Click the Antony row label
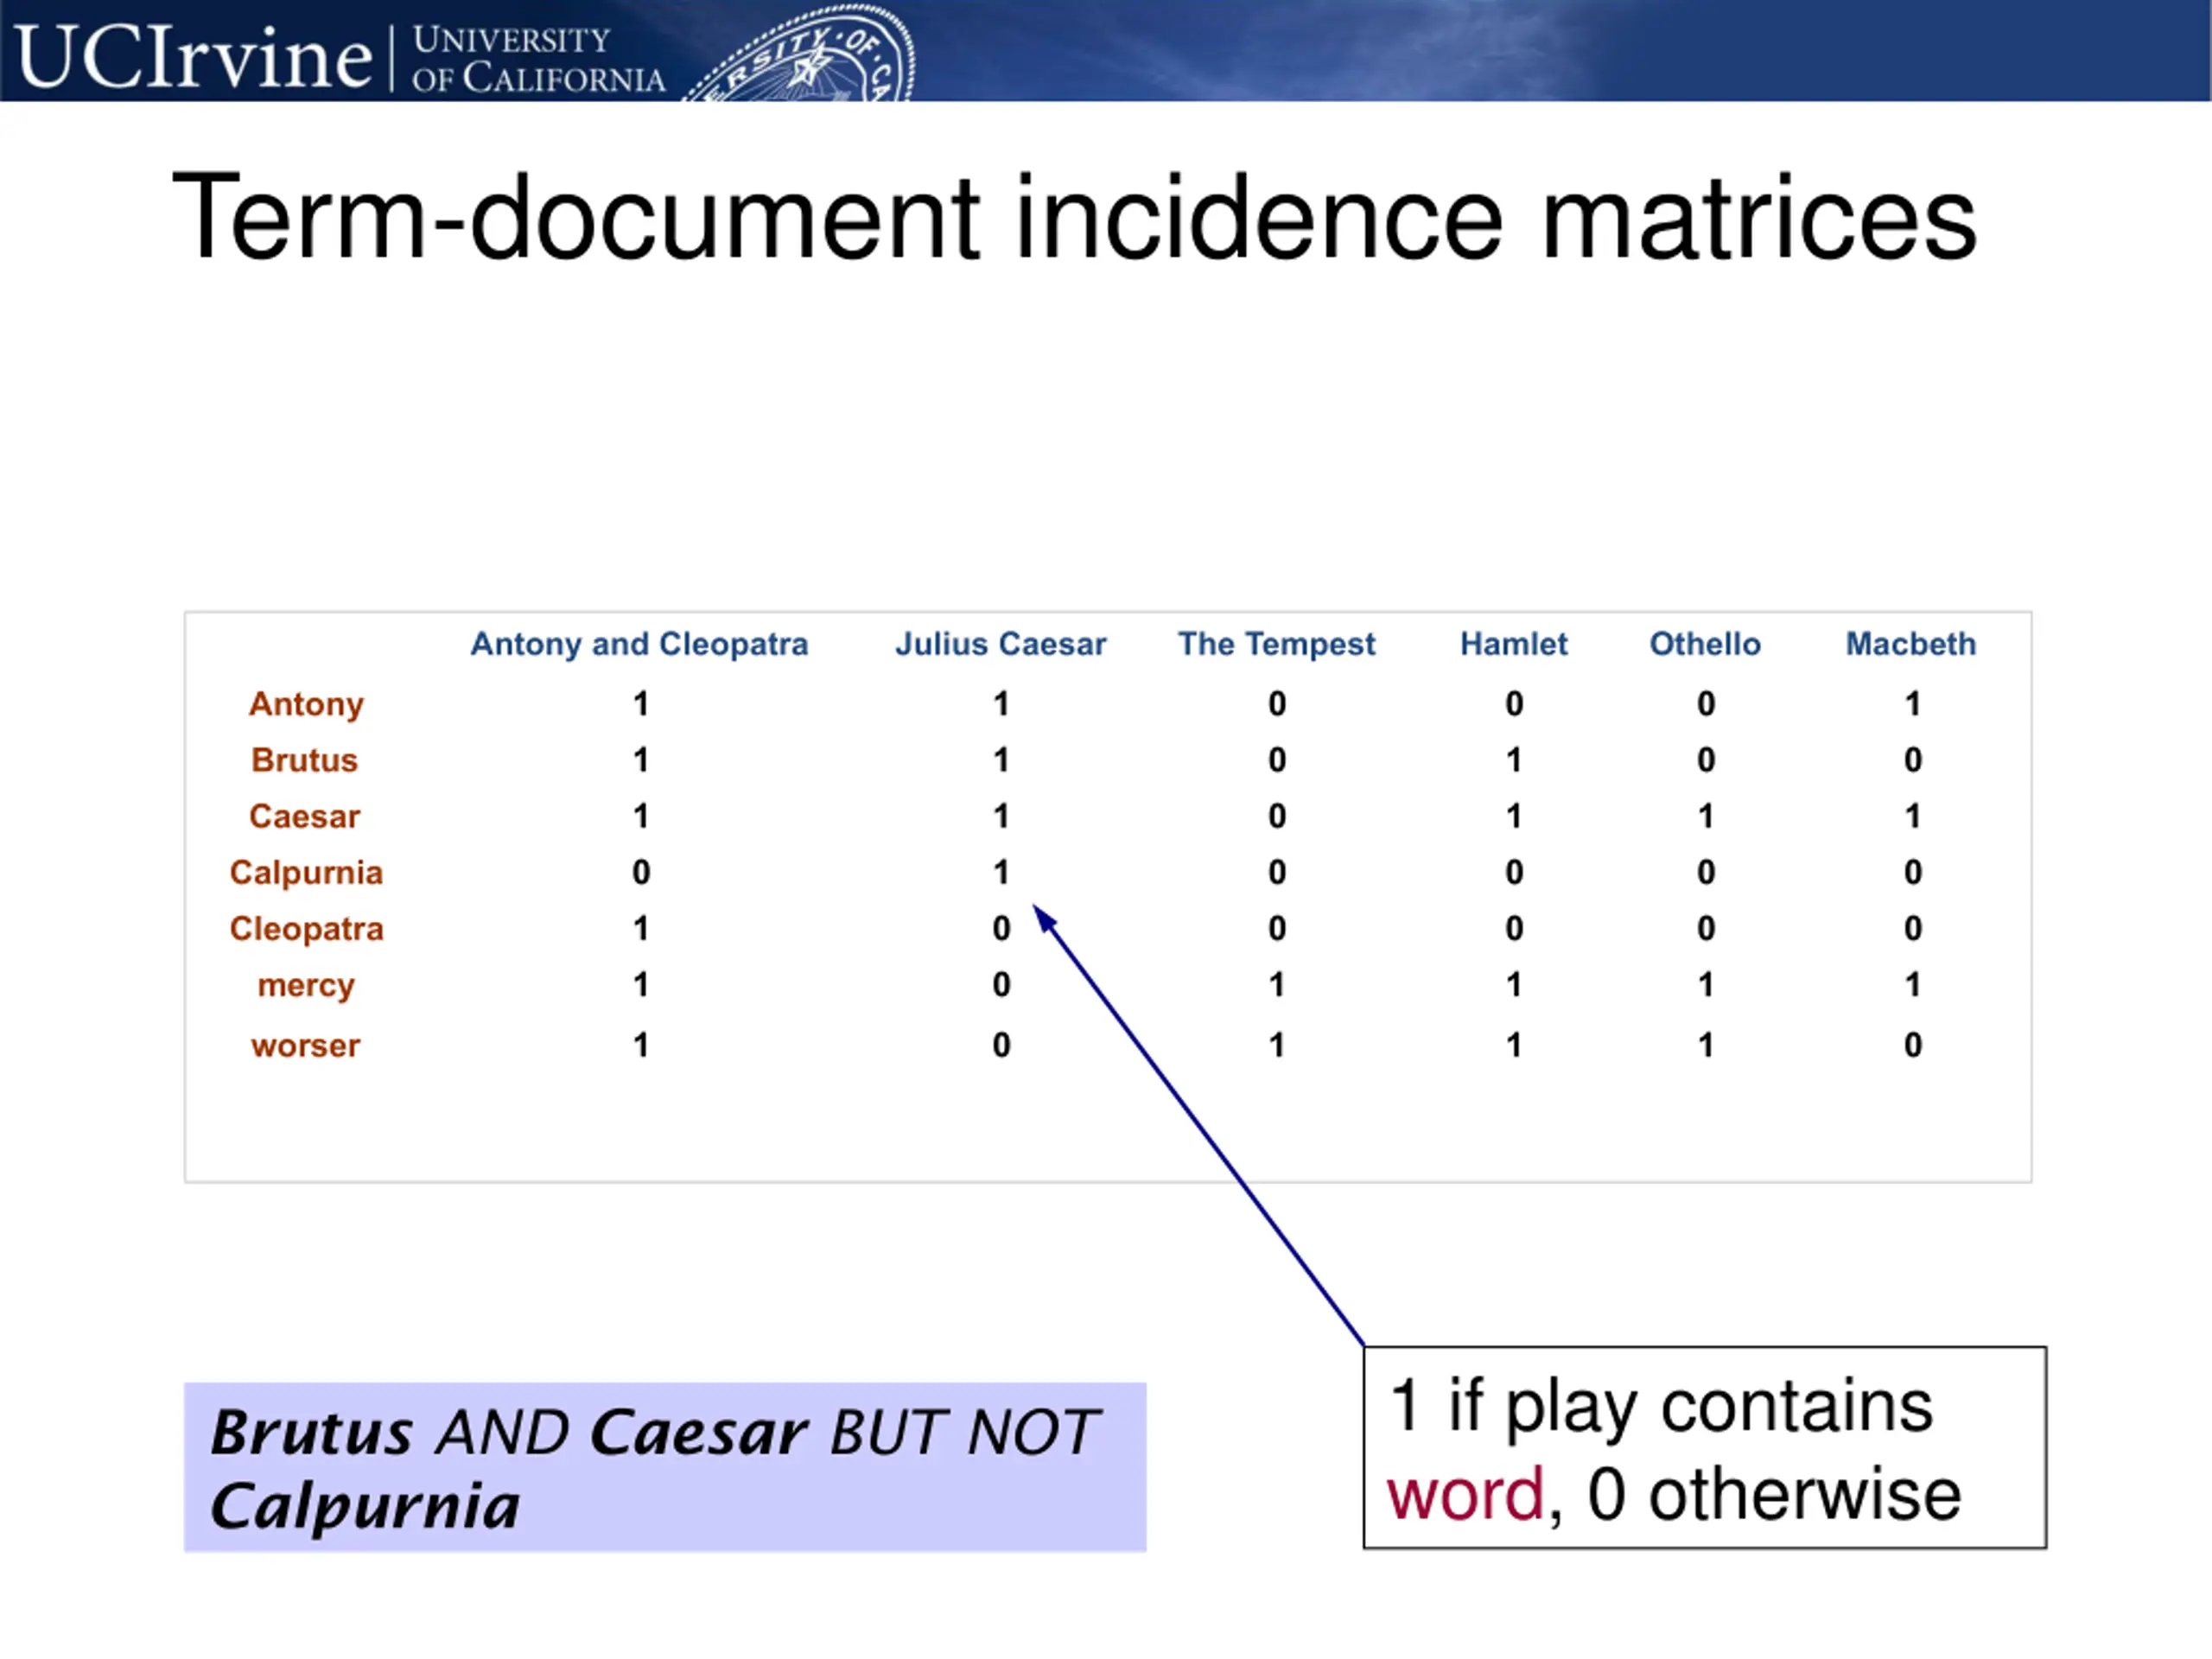2212x1659 pixels. click(x=306, y=704)
